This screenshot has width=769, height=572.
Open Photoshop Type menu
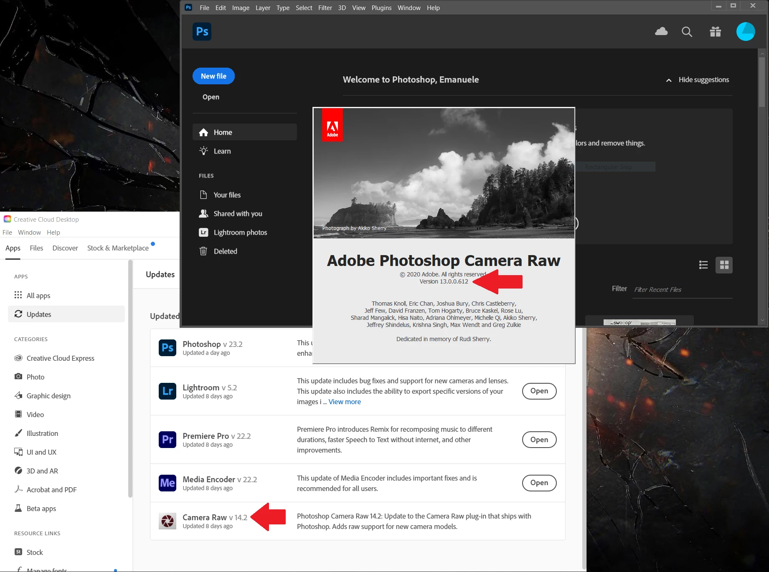[x=283, y=8]
